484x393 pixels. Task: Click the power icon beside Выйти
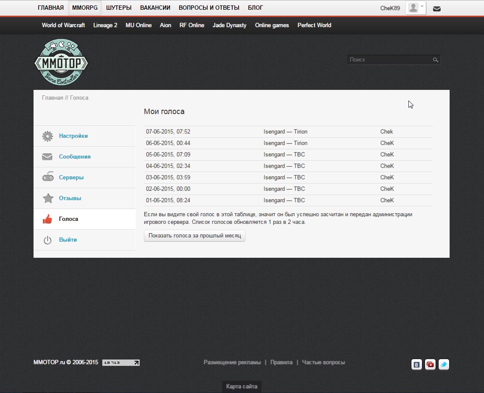click(x=48, y=240)
